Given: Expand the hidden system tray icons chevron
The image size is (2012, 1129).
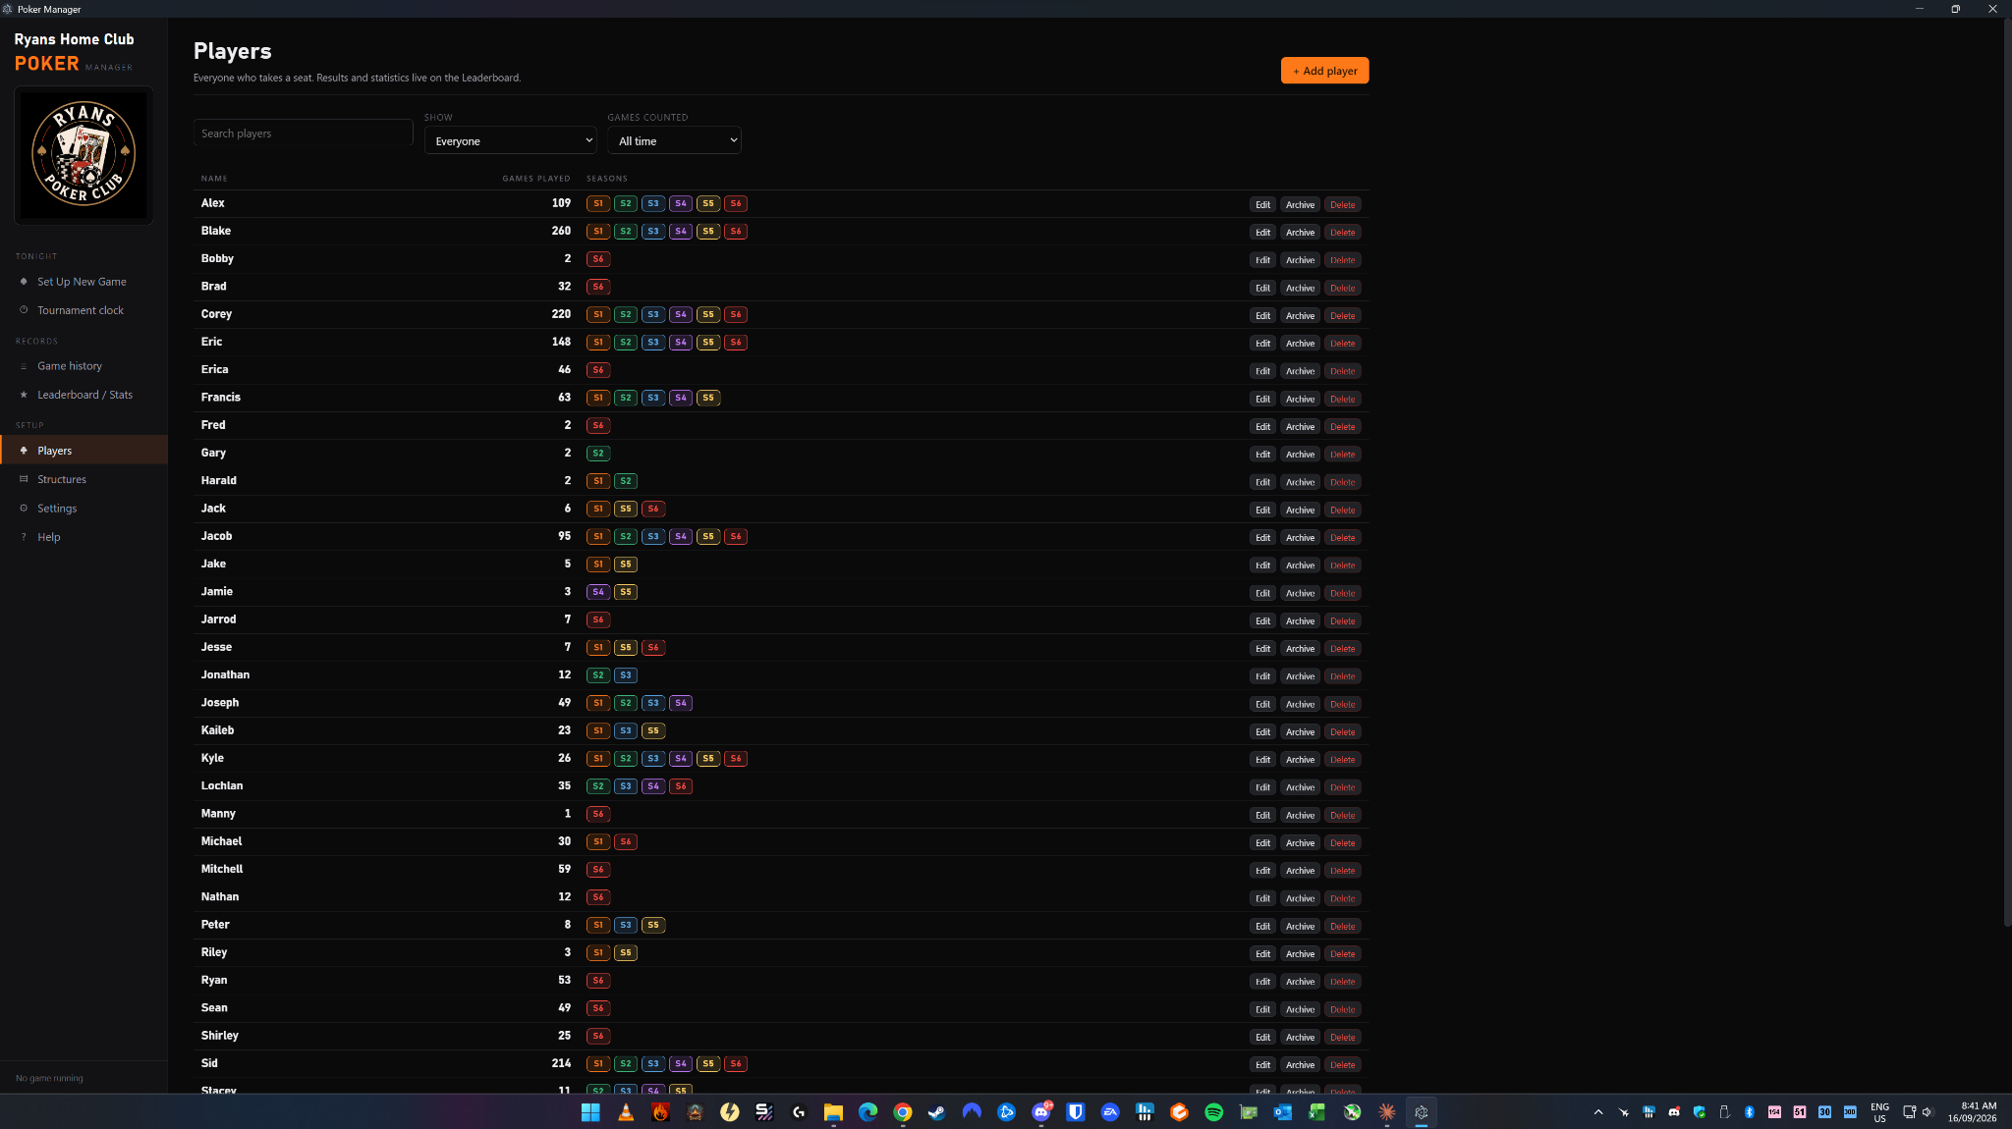Looking at the screenshot, I should point(1598,1112).
